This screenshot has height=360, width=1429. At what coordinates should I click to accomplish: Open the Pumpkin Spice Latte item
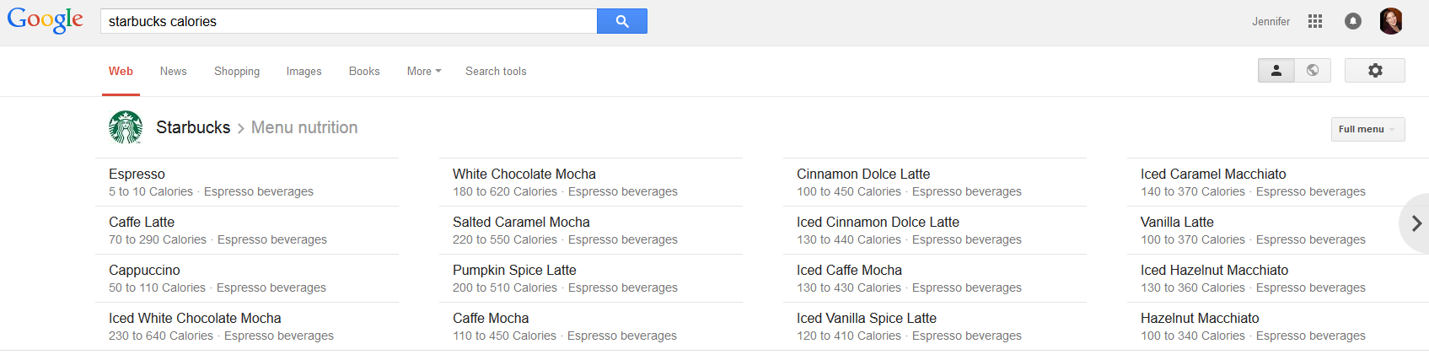[514, 271]
